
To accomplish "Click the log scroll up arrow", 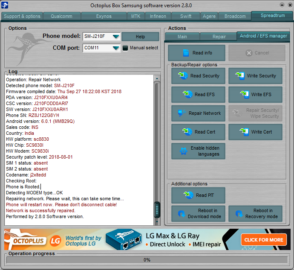I will 157,78.
